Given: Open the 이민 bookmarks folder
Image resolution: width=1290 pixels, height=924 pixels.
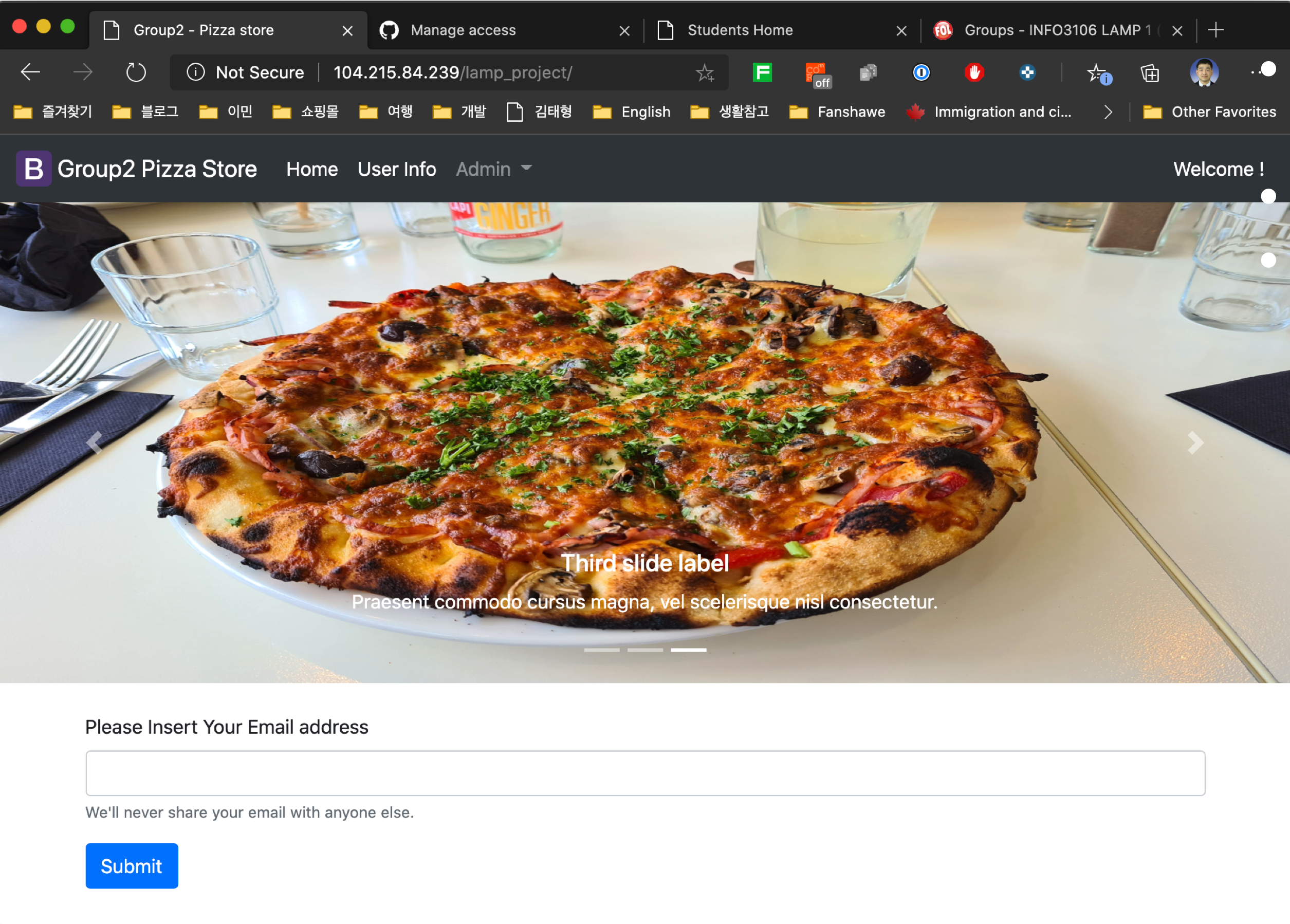Looking at the screenshot, I should point(225,112).
